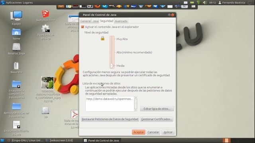Open Gestionar Certificados dialog

click(x=157, y=119)
